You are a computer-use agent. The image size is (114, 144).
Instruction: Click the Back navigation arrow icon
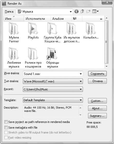point(77,12)
